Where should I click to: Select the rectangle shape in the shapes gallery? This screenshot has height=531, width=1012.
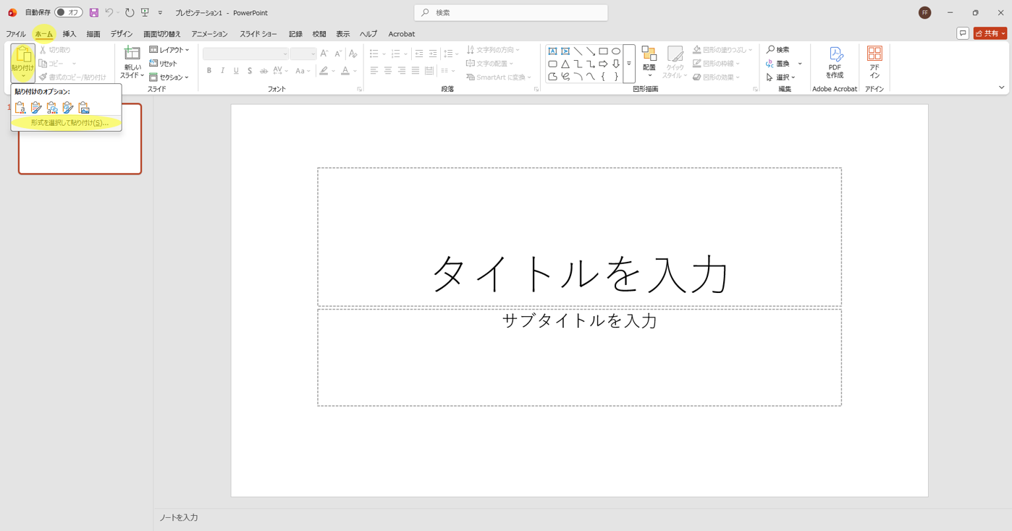603,51
